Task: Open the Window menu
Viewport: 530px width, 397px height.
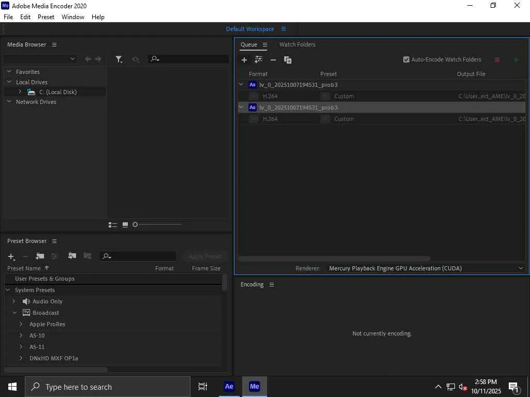Action: click(73, 17)
